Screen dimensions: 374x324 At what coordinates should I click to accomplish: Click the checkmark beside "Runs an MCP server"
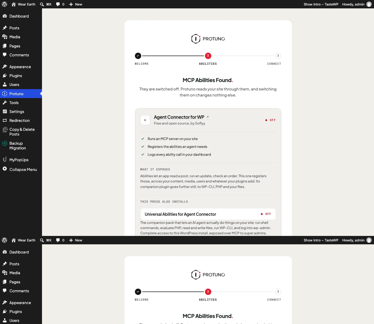pos(143,139)
